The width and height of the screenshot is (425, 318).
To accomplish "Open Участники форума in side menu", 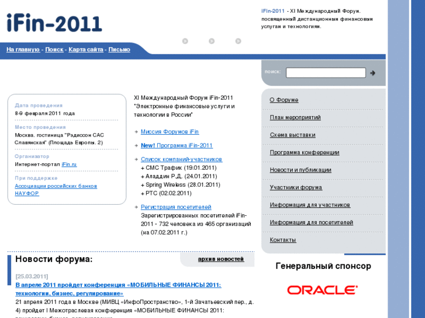I will 296,187.
